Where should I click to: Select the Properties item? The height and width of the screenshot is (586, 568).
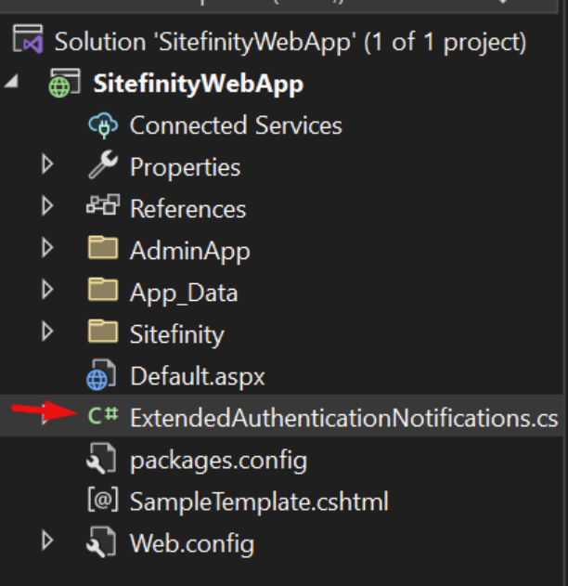[186, 167]
